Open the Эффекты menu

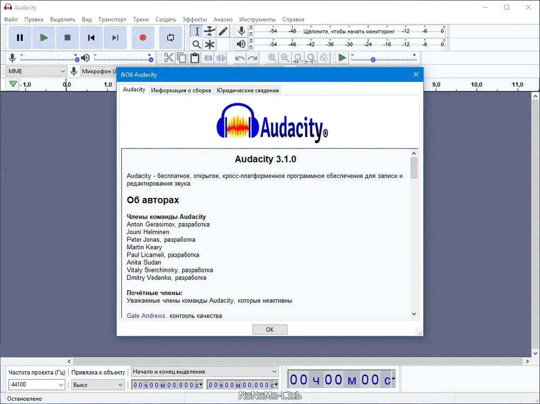point(194,19)
